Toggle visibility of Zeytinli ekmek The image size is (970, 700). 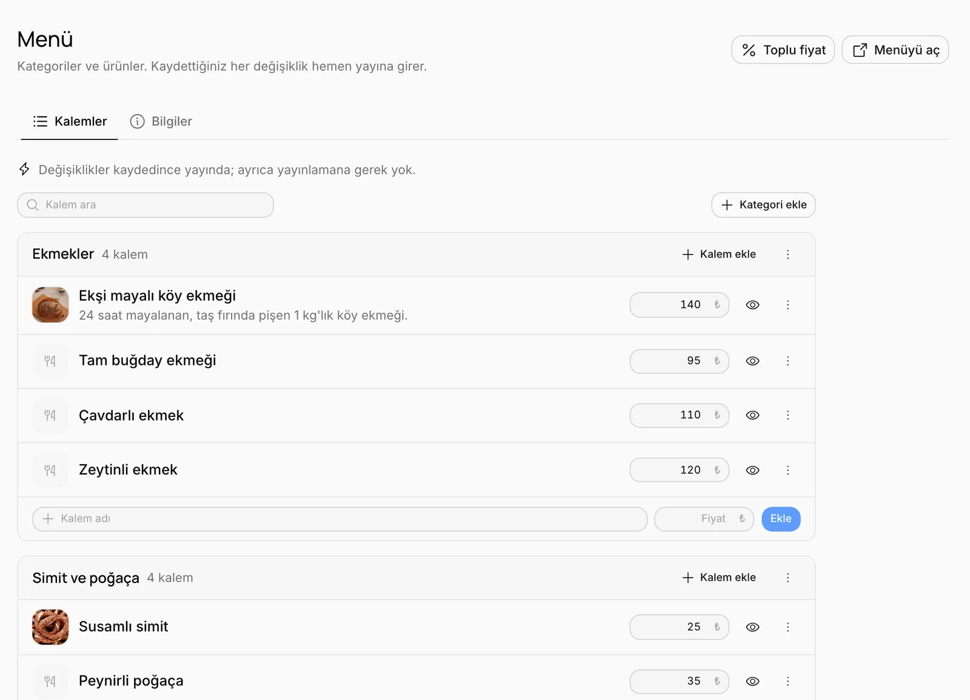752,470
